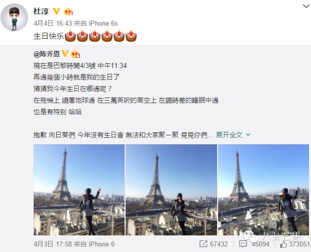Open the first Eiffel Tower photo
The width and height of the screenshot is (311, 252).
pyautogui.click(x=79, y=190)
